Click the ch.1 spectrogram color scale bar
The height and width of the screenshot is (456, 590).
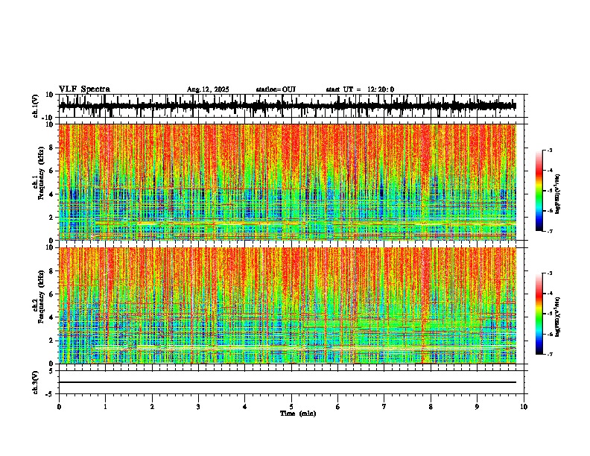coord(539,191)
